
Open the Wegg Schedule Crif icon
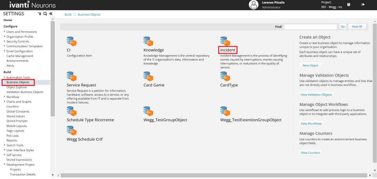tap(72, 130)
